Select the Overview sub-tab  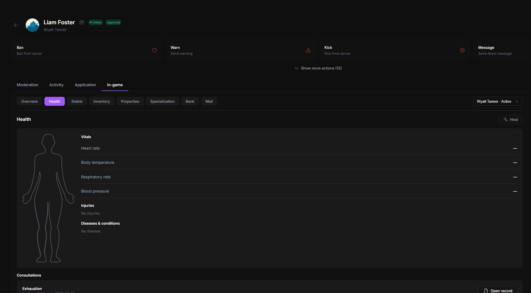coord(29,101)
